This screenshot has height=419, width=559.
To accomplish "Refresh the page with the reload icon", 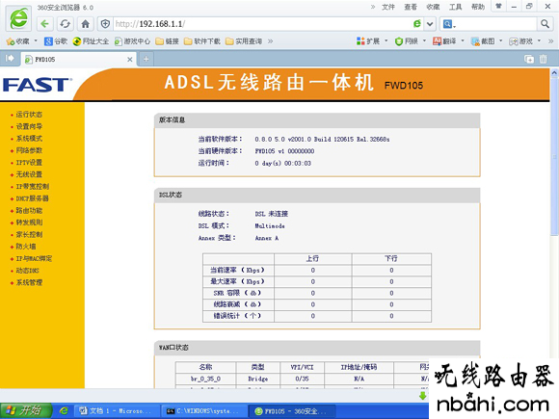I will [65, 24].
